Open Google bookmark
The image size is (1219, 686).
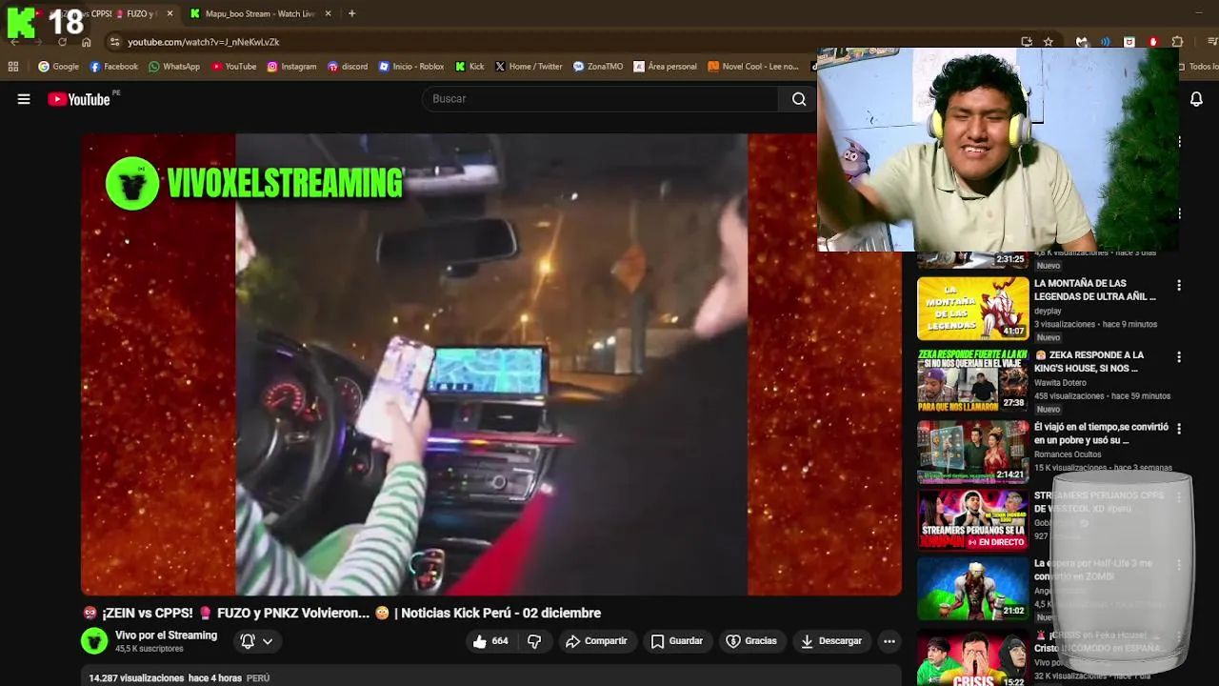58,67
